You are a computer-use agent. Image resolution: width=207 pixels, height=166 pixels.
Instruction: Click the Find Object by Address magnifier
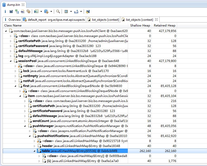[58, 11]
